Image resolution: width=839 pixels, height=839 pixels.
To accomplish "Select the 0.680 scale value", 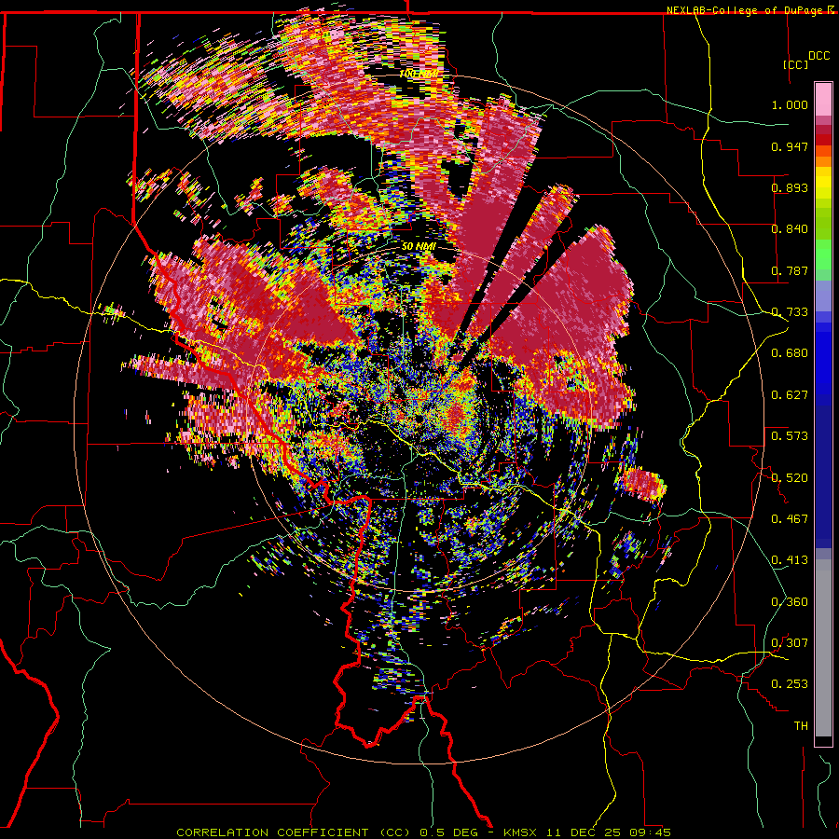I will coord(790,353).
